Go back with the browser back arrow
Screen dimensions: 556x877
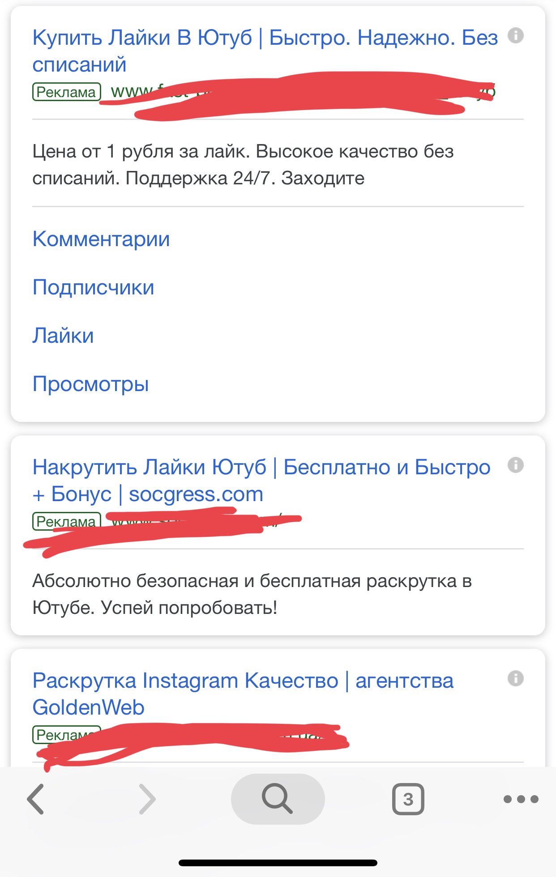click(x=36, y=799)
